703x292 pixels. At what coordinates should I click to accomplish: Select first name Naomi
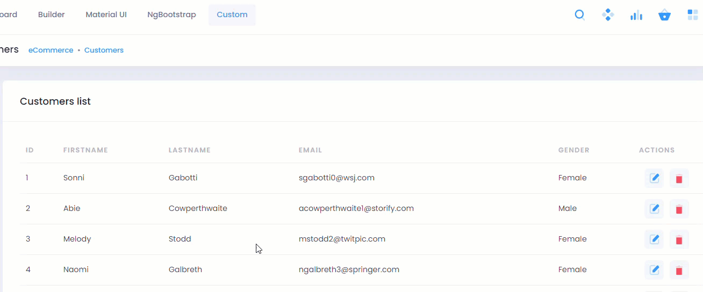click(76, 269)
